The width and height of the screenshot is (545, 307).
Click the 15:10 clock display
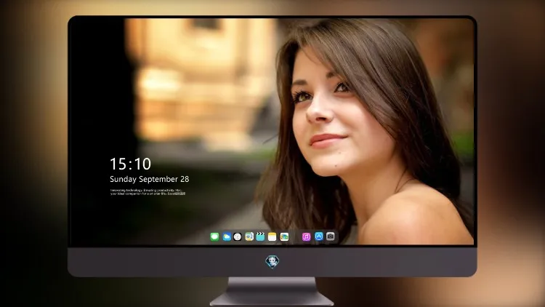[130, 164]
